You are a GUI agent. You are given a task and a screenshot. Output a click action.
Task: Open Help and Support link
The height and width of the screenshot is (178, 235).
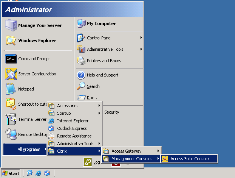(103, 75)
